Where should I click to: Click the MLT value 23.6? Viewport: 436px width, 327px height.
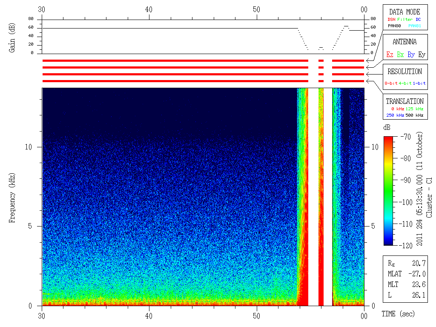tap(419, 284)
